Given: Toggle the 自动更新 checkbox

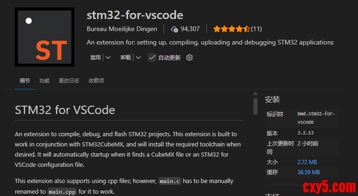Looking at the screenshot, I should 152,57.
